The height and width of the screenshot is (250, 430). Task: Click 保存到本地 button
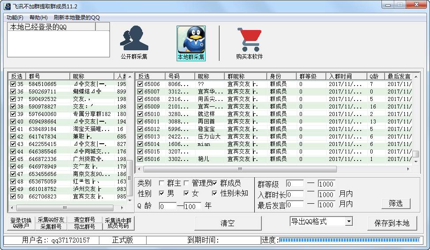click(x=392, y=223)
